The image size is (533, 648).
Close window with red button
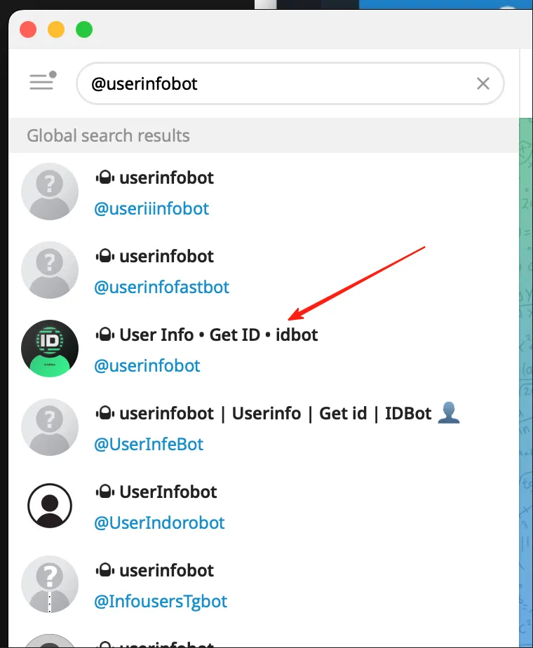(28, 29)
